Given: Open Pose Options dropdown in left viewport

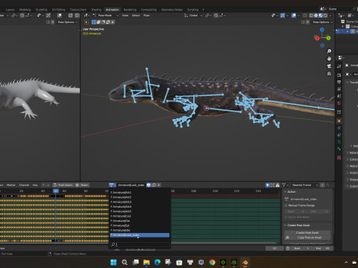Looking at the screenshot, I should [68, 22].
